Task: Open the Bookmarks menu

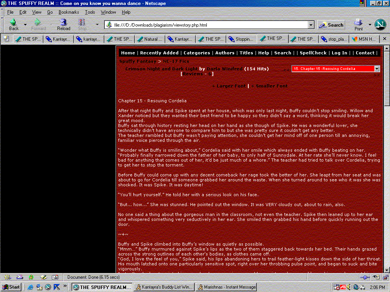Action: coord(69,12)
